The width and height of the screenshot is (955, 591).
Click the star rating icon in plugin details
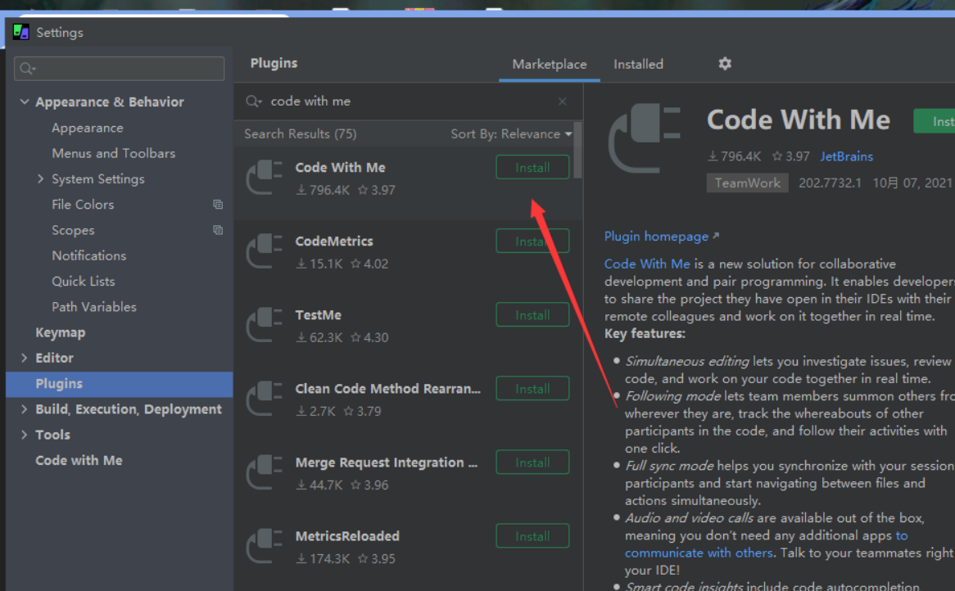pos(777,156)
